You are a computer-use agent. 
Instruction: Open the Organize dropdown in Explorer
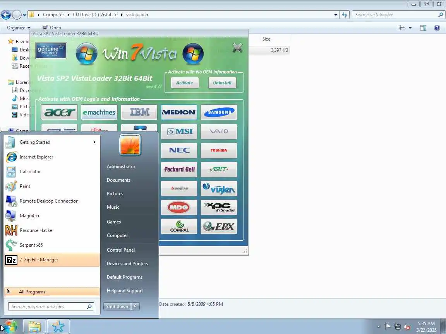click(x=19, y=28)
